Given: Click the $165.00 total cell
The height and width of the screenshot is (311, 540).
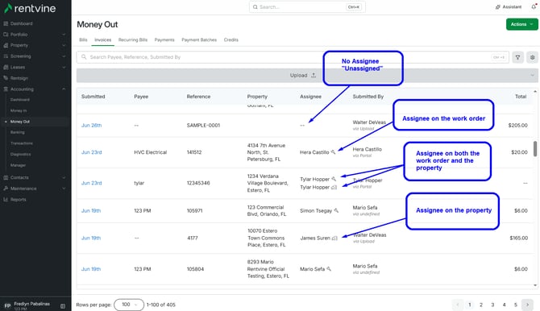Looking at the screenshot, I should point(519,238).
